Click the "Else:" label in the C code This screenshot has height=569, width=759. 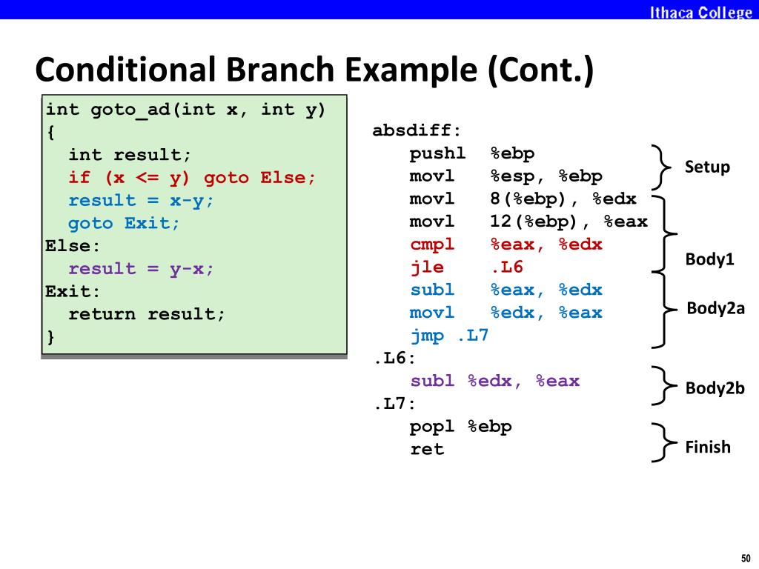click(73, 246)
